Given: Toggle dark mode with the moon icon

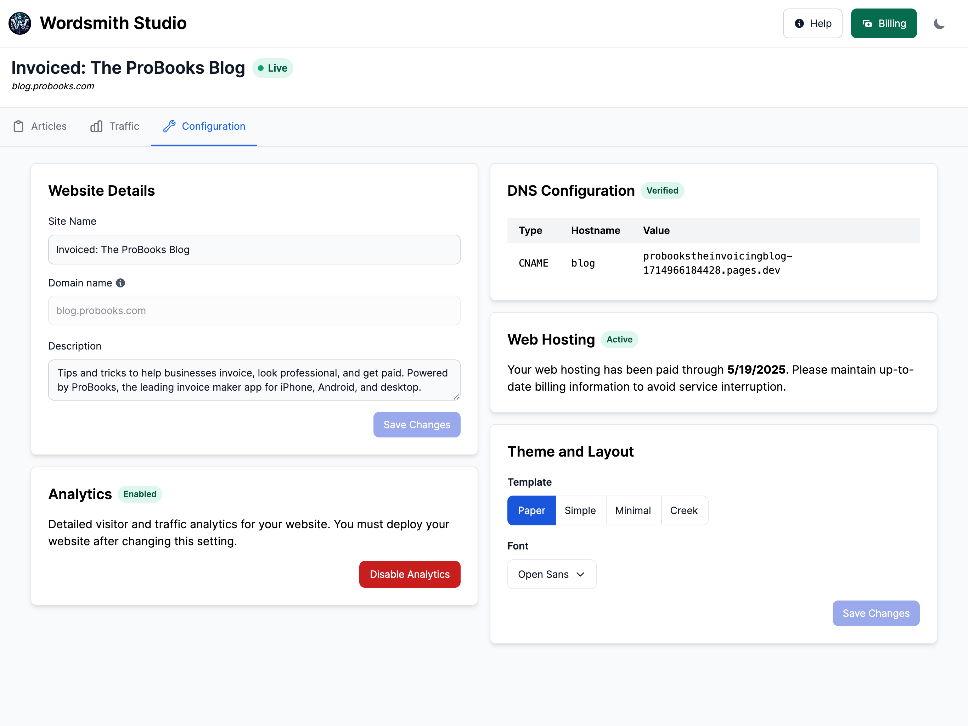Looking at the screenshot, I should point(939,24).
